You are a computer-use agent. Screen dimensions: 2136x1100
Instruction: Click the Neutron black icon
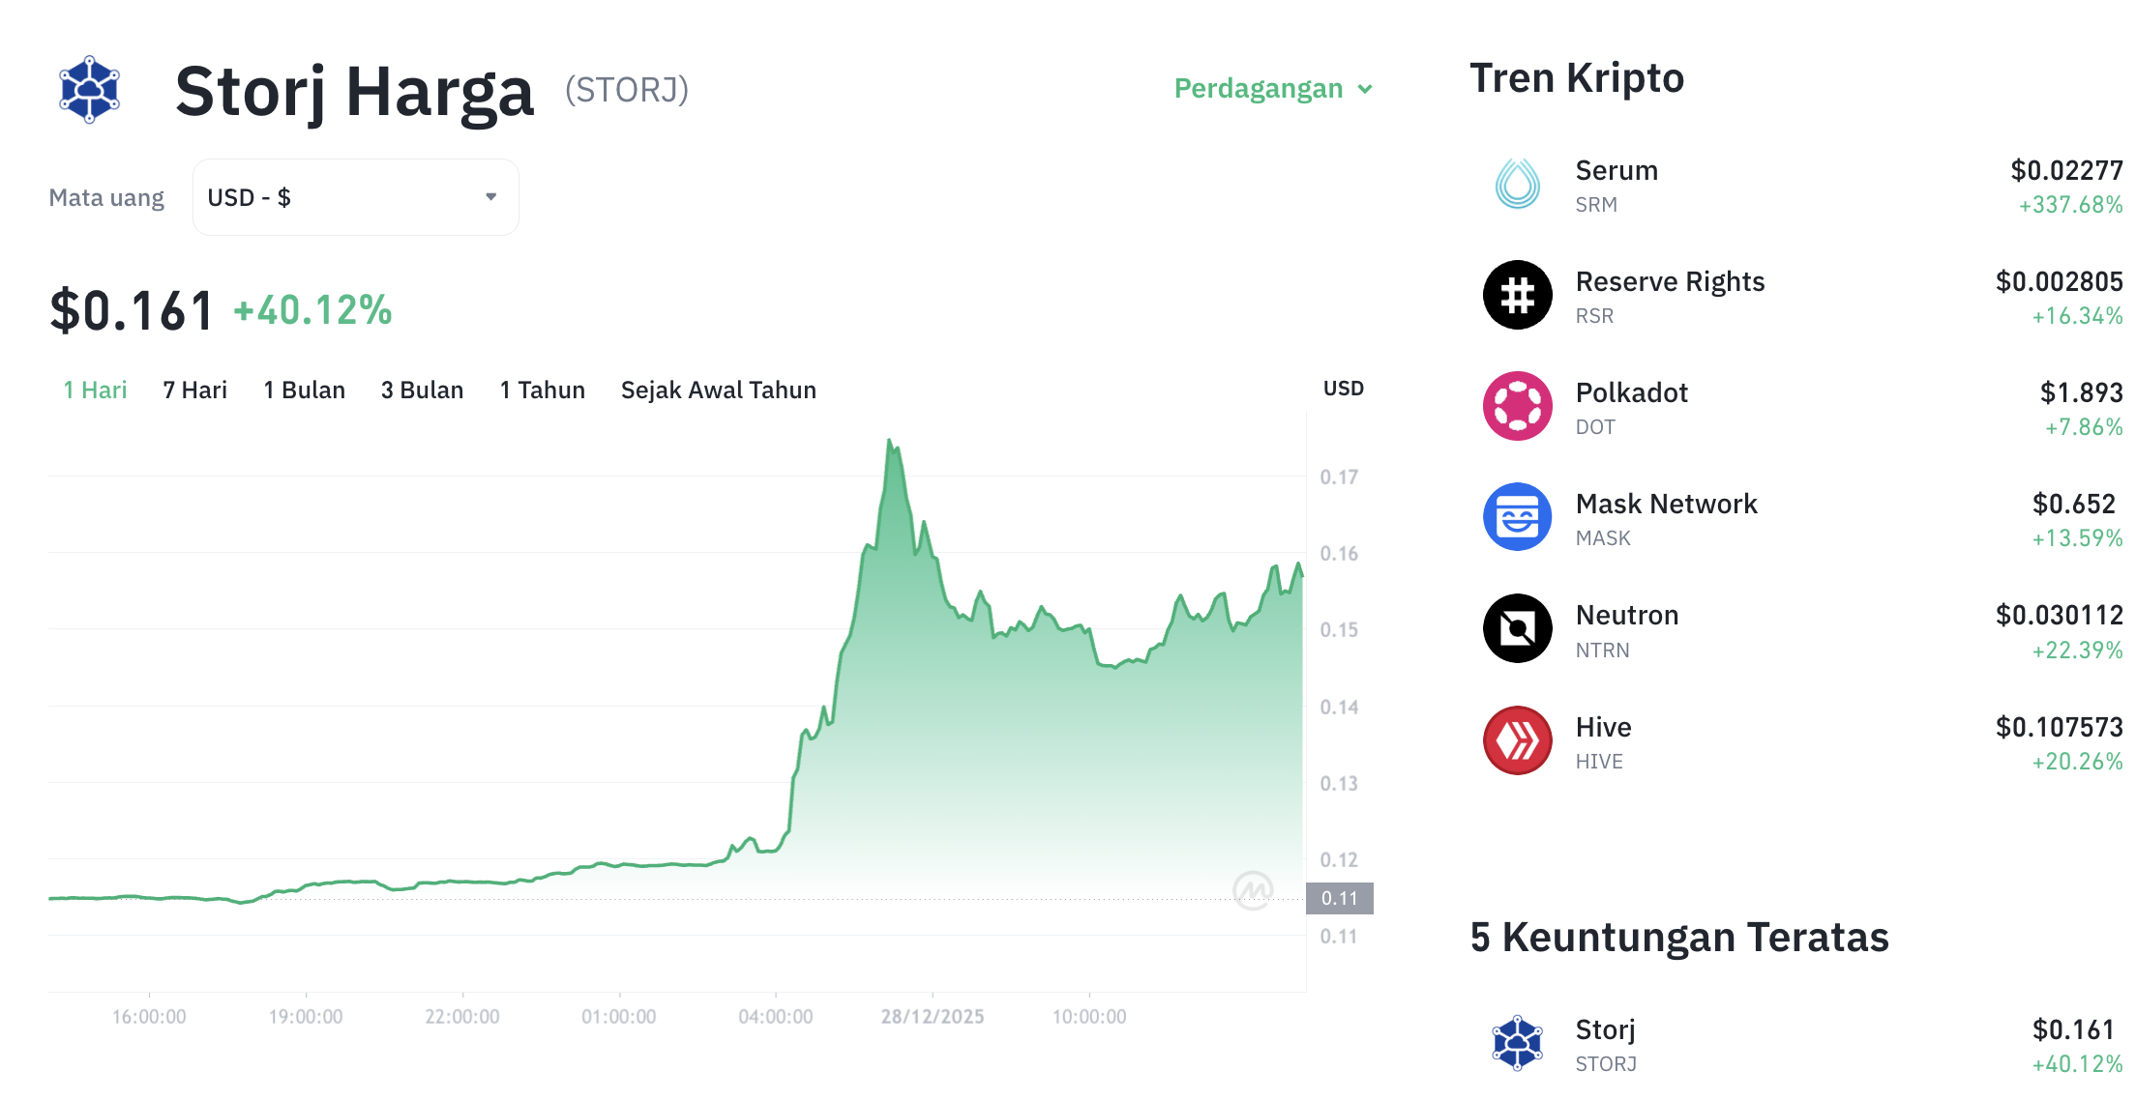click(x=1517, y=628)
